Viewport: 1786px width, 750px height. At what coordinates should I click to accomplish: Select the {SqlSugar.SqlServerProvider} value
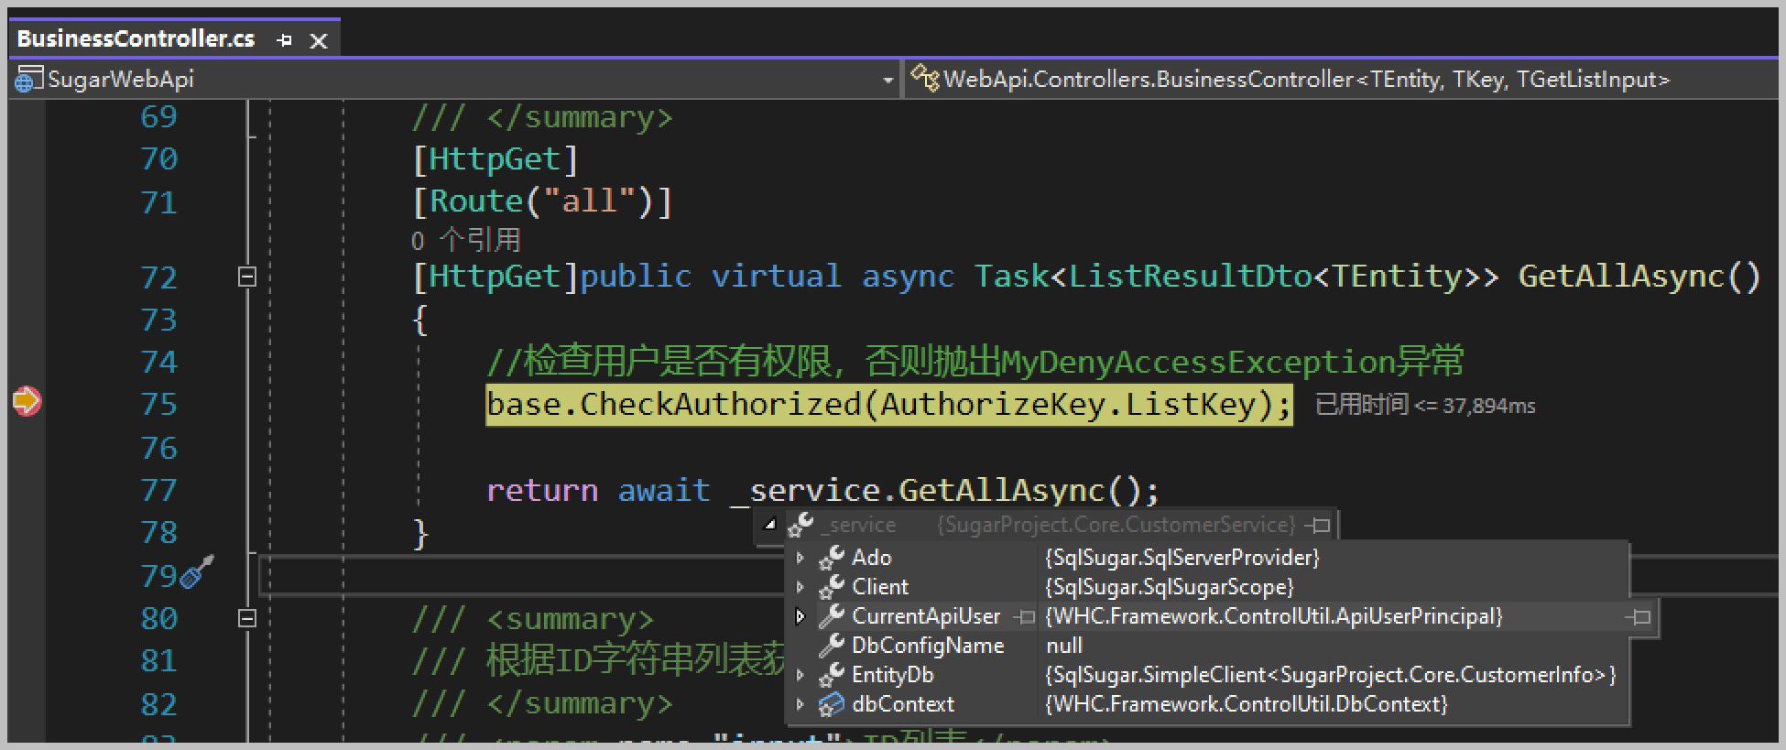tap(1182, 558)
